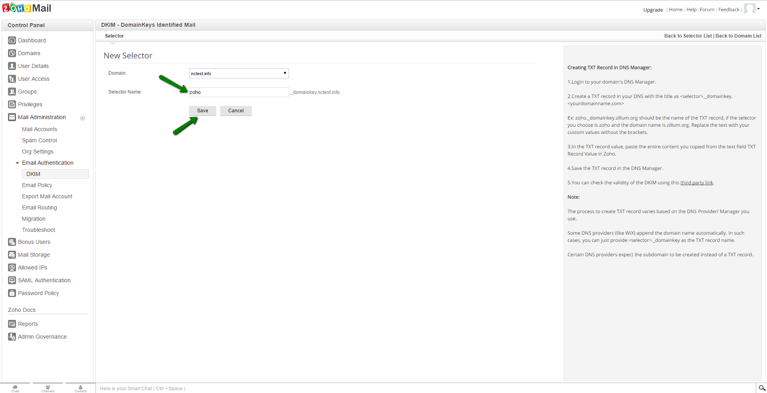Click the User Details label text
This screenshot has height=393, width=767.
point(33,66)
